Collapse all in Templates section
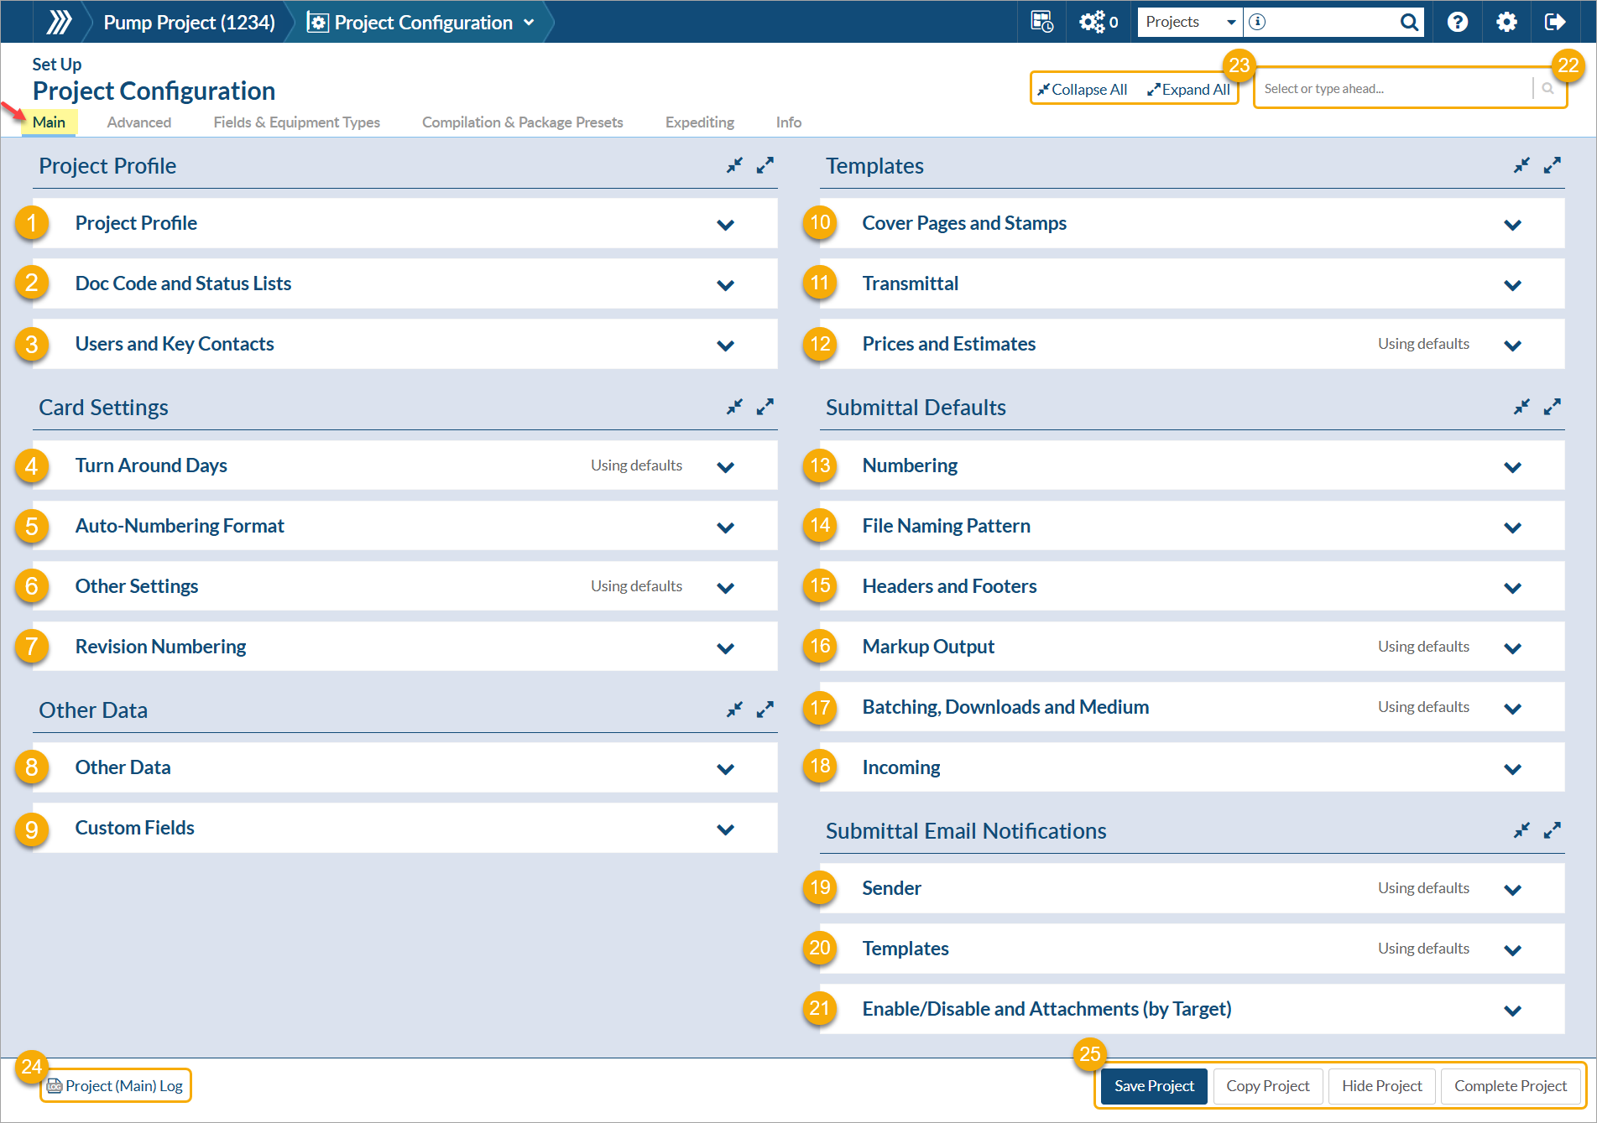 1521,165
